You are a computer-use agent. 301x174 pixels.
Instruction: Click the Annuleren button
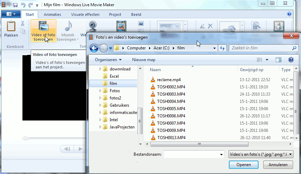point(278,165)
